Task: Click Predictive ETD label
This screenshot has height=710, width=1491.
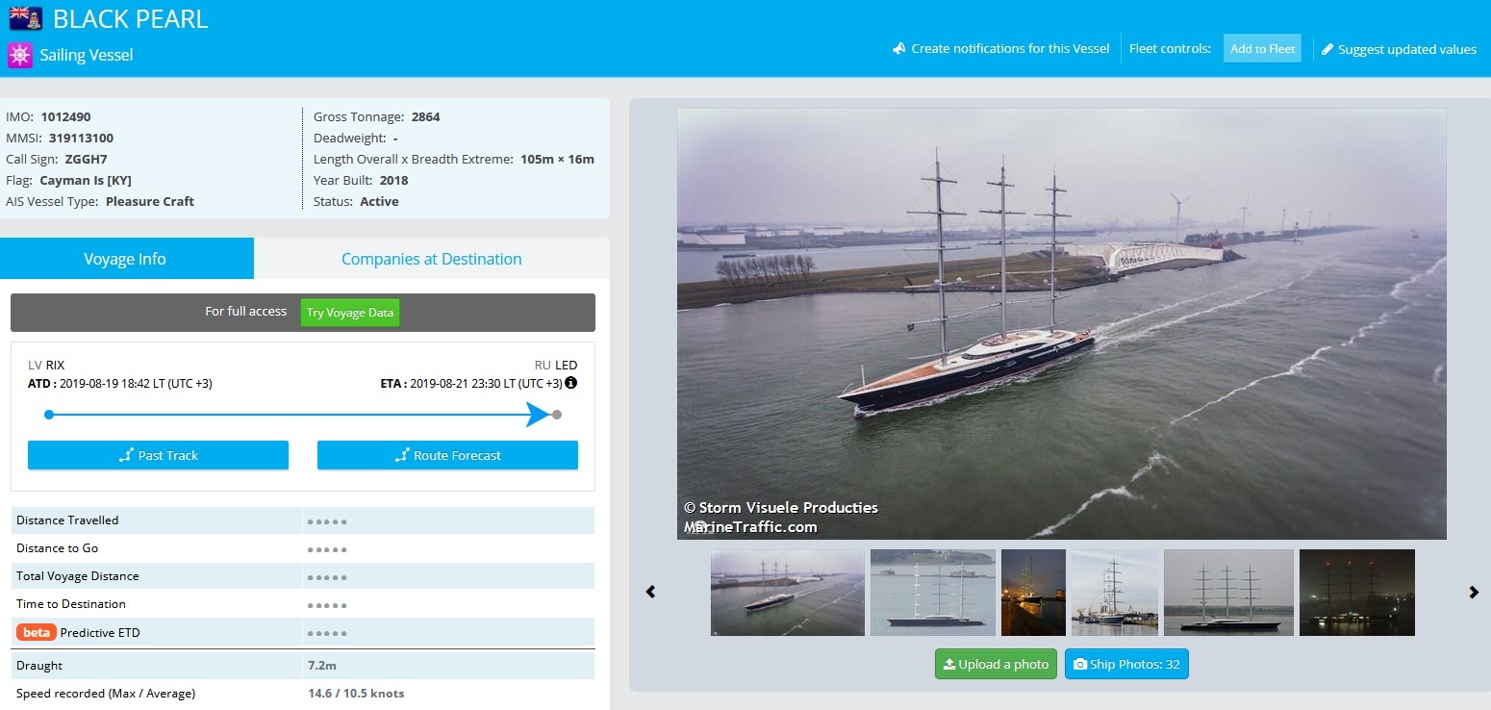Action: pos(100,632)
